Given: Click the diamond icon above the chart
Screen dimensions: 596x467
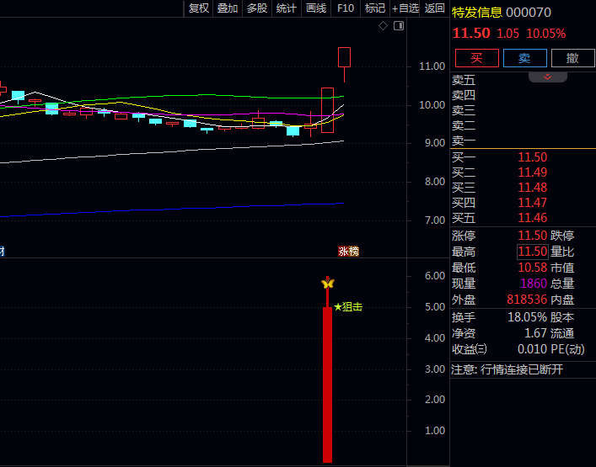Looking at the screenshot, I should 383,26.
